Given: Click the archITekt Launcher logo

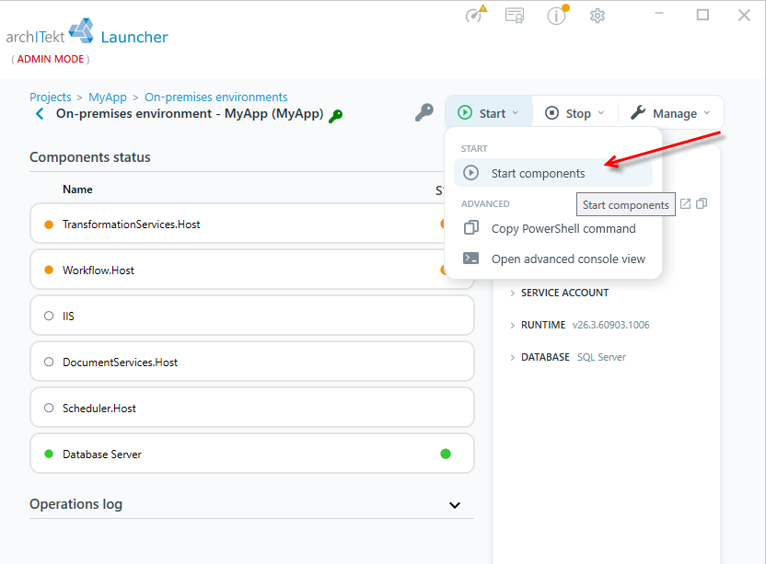Looking at the screenshot, I should point(87,32).
